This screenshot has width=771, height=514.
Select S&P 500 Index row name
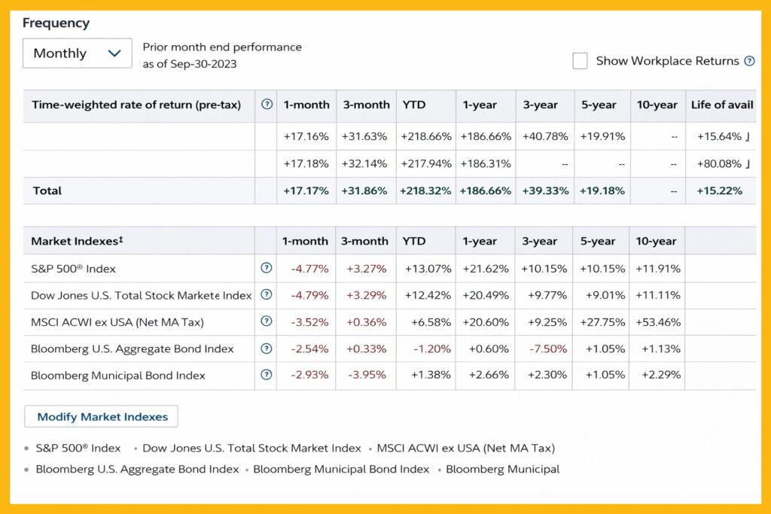pyautogui.click(x=73, y=269)
